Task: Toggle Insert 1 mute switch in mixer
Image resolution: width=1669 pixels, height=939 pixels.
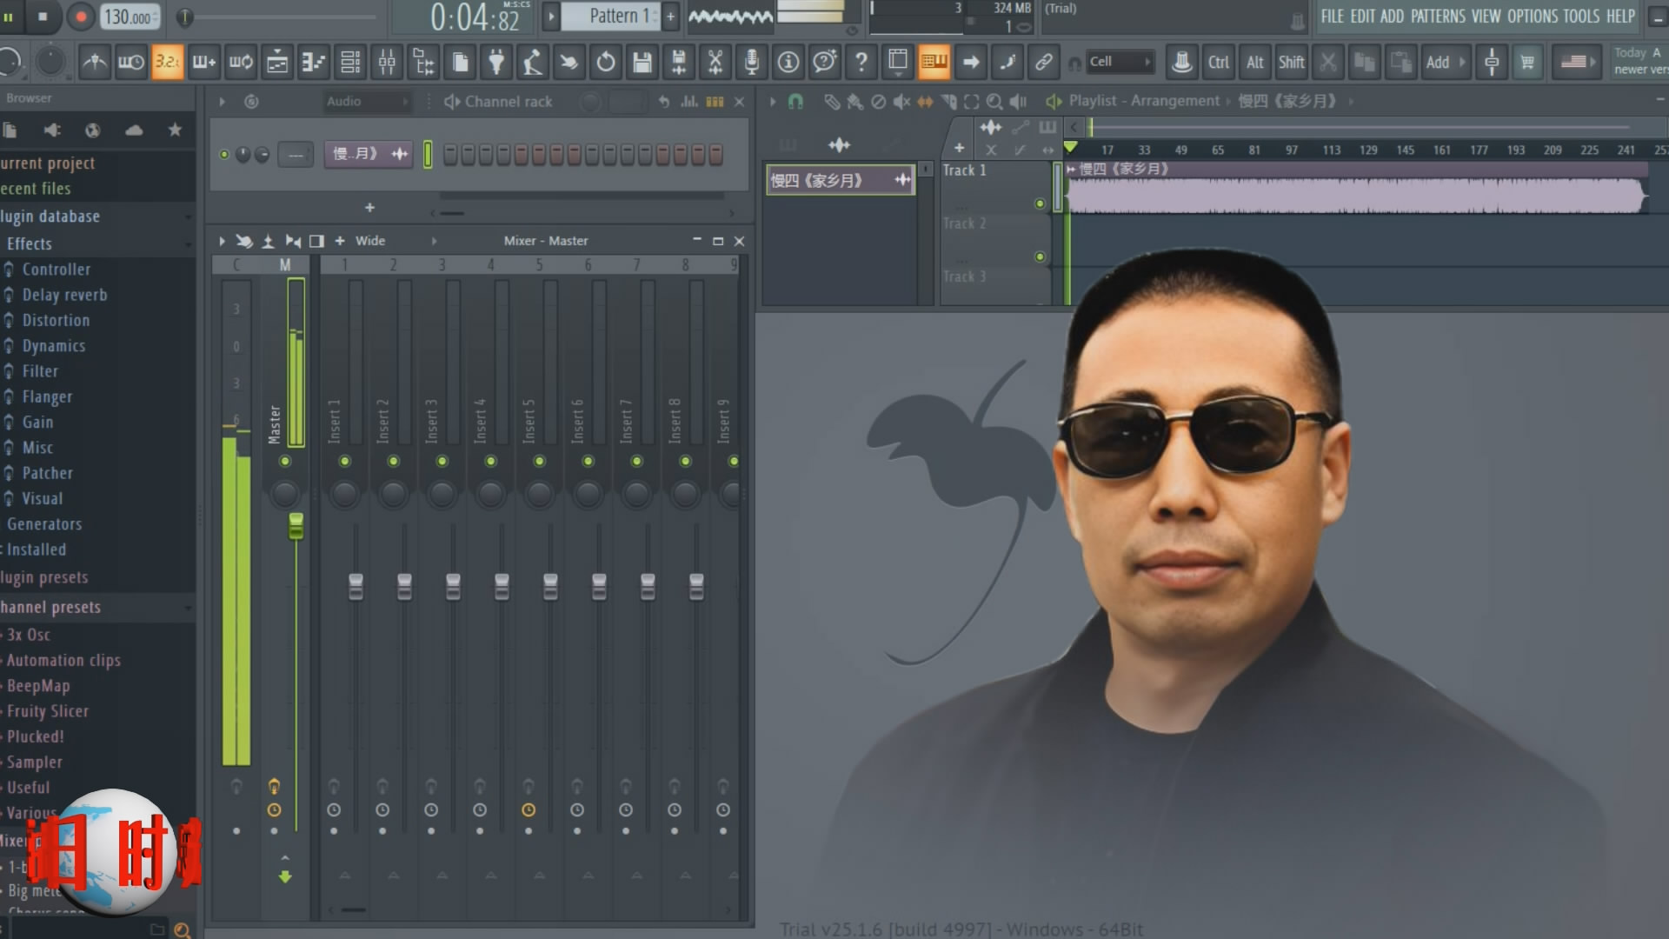Action: pos(345,461)
